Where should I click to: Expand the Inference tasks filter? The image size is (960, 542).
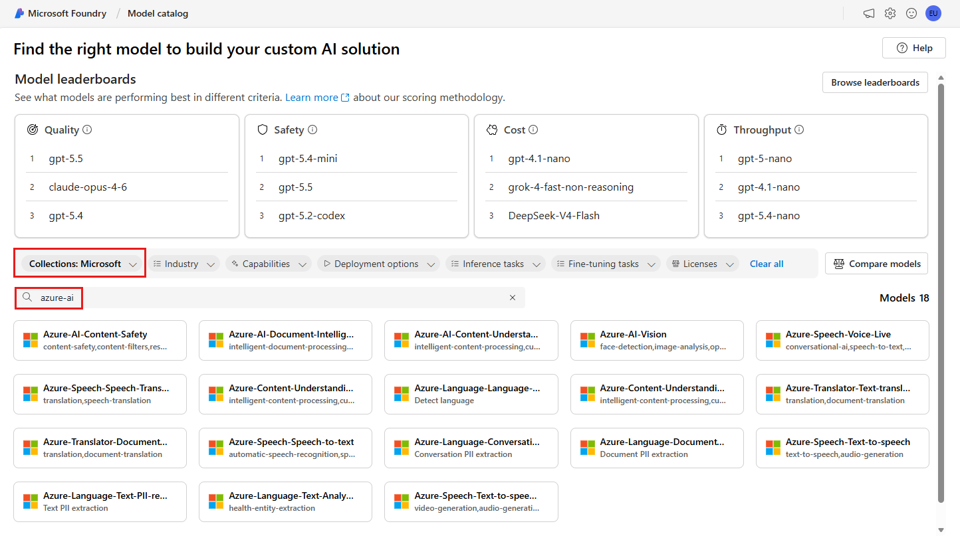(495, 264)
